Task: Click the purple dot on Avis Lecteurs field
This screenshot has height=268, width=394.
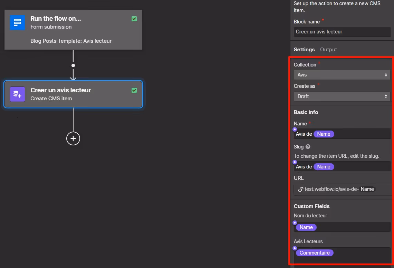Action: click(x=295, y=248)
